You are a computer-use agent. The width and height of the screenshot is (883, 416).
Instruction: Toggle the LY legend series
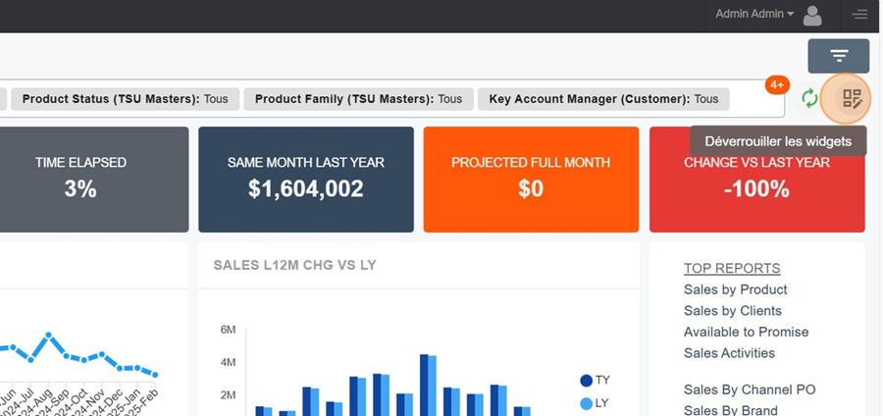(x=596, y=403)
